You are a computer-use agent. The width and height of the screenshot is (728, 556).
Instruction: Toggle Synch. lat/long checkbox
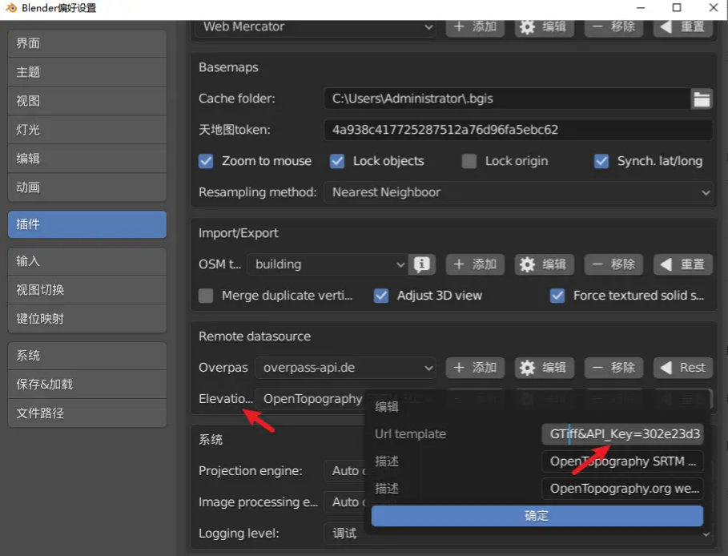601,161
